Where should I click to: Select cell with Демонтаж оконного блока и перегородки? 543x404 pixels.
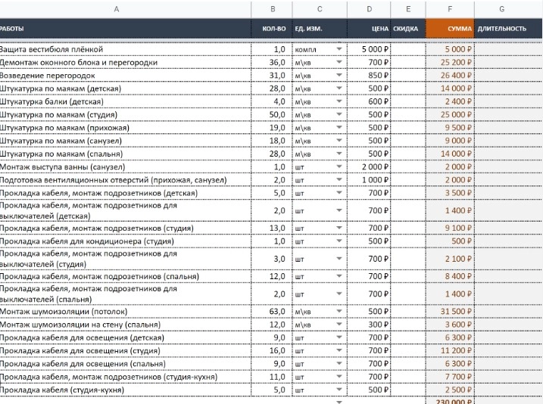point(126,62)
